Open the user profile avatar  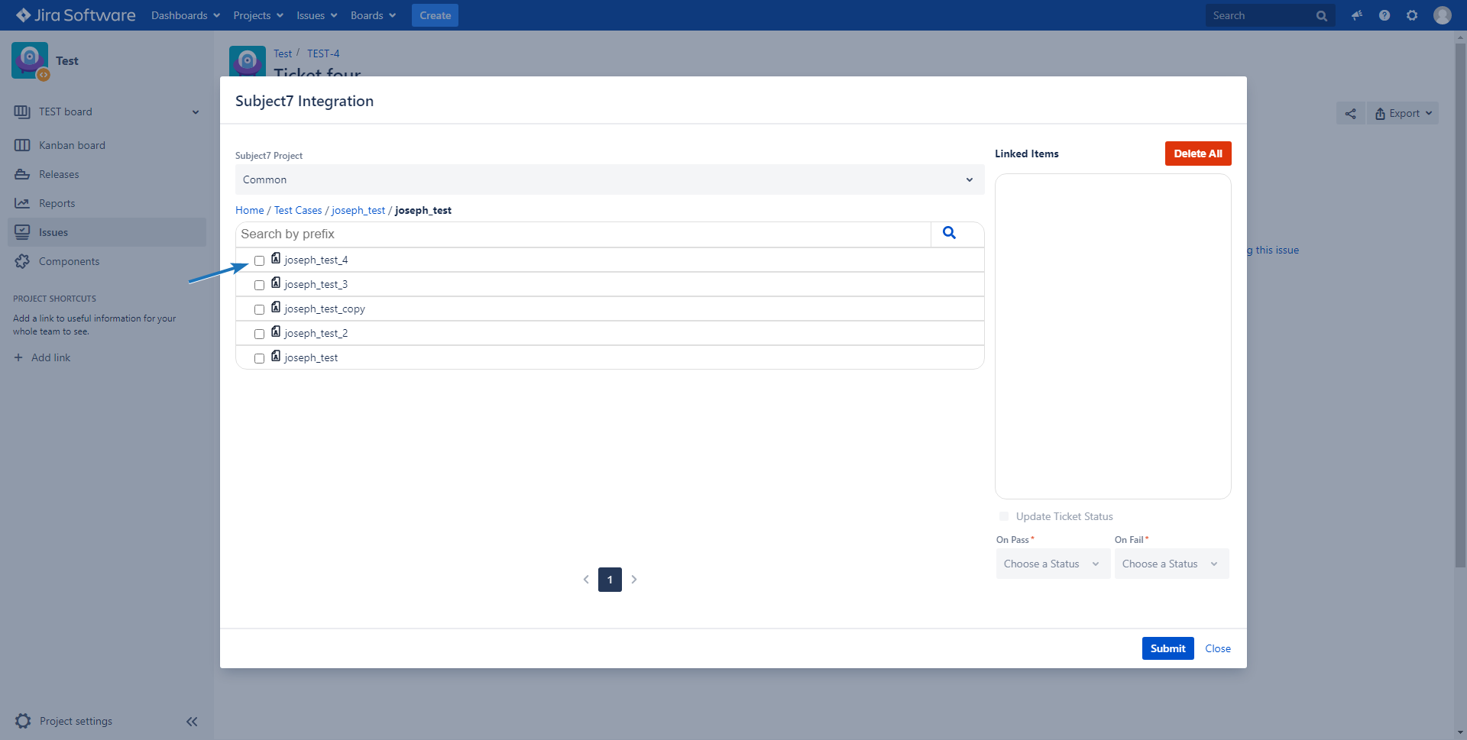(1442, 15)
